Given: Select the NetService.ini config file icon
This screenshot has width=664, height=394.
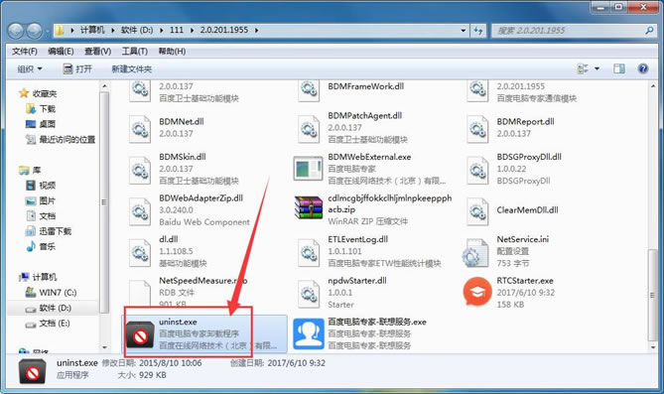Looking at the screenshot, I should pos(476,252).
